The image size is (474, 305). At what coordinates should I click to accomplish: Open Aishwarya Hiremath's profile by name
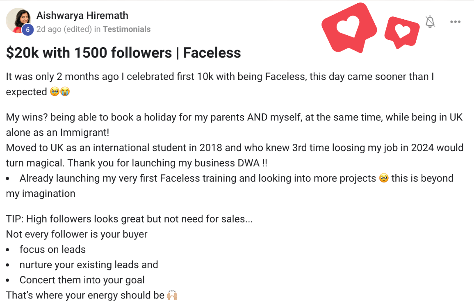tap(82, 16)
